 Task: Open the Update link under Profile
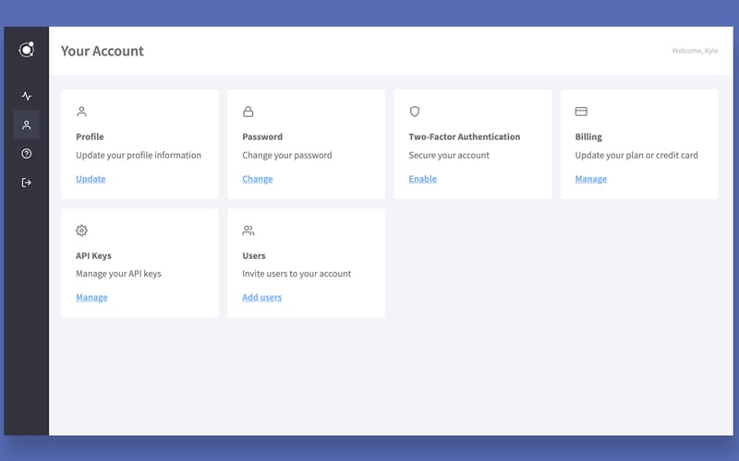[x=91, y=179]
